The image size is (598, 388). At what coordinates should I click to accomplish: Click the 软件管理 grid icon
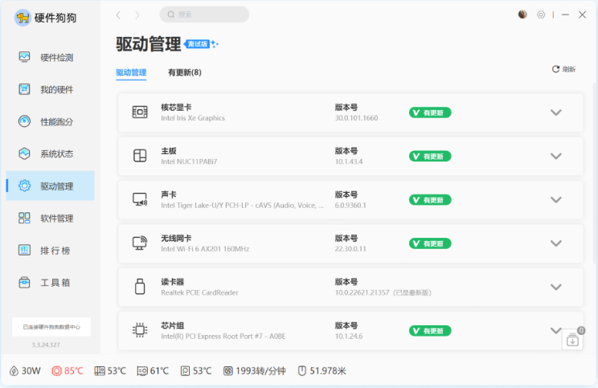(x=24, y=218)
